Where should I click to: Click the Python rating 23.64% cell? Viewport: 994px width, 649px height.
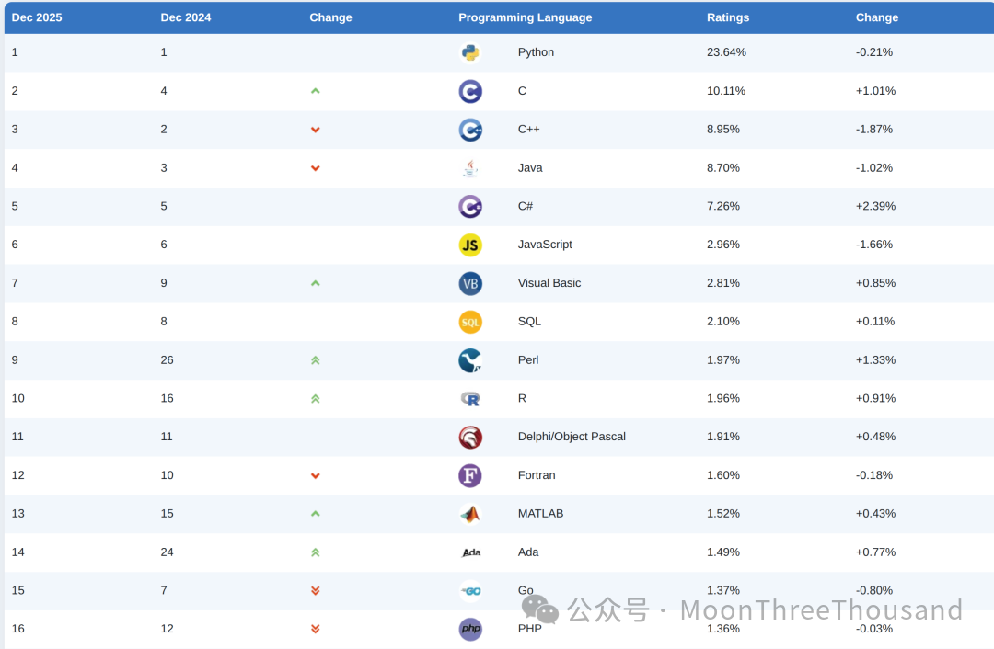pyautogui.click(x=726, y=52)
